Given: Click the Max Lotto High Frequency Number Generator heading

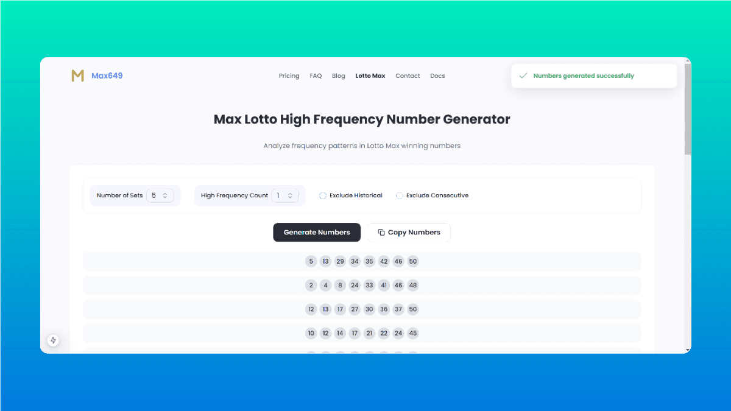Looking at the screenshot, I should coord(362,119).
